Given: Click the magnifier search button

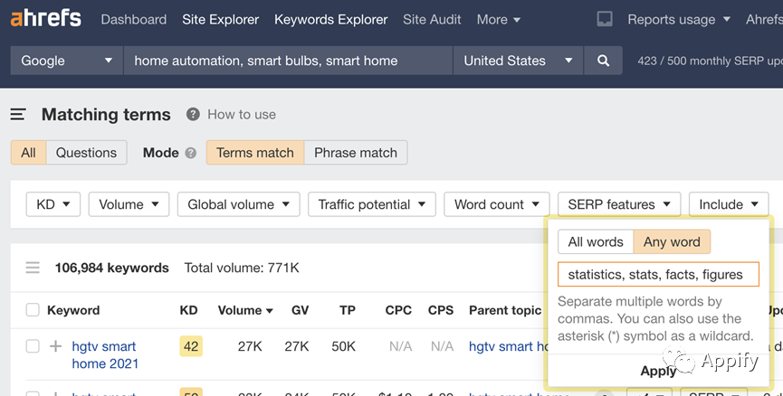Looking at the screenshot, I should (x=603, y=61).
